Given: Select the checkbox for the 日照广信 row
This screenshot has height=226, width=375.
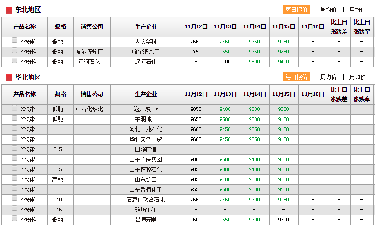Looking at the screenshot, I should 15,148.
